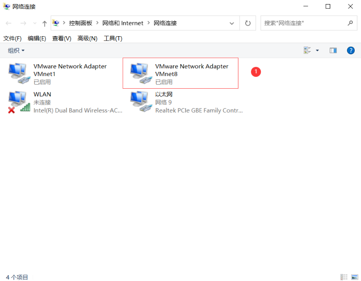Click 网络连接 breadcrumb segment

pyautogui.click(x=165, y=23)
